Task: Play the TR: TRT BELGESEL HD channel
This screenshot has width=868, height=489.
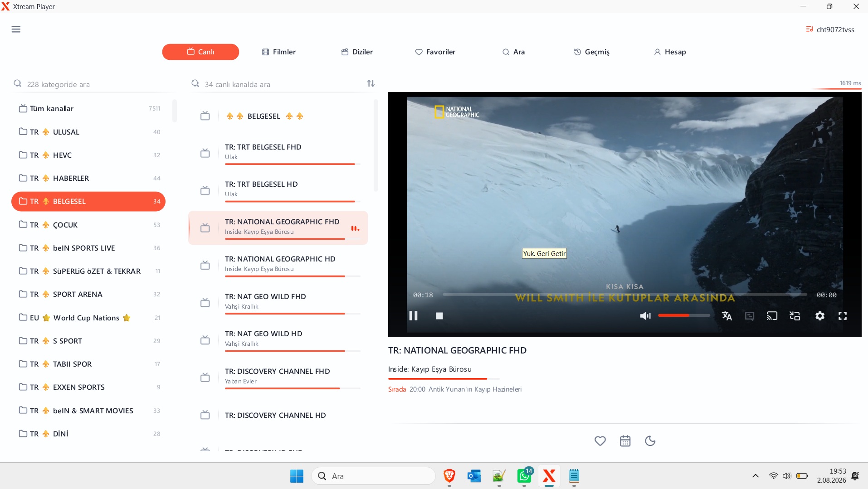Action: pyautogui.click(x=278, y=190)
